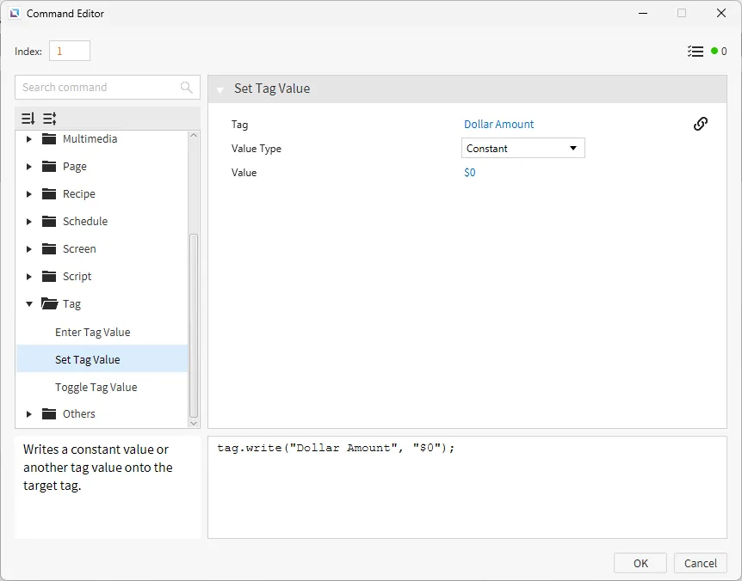Select the Toggle Tag Value command
742x581 pixels.
click(96, 388)
